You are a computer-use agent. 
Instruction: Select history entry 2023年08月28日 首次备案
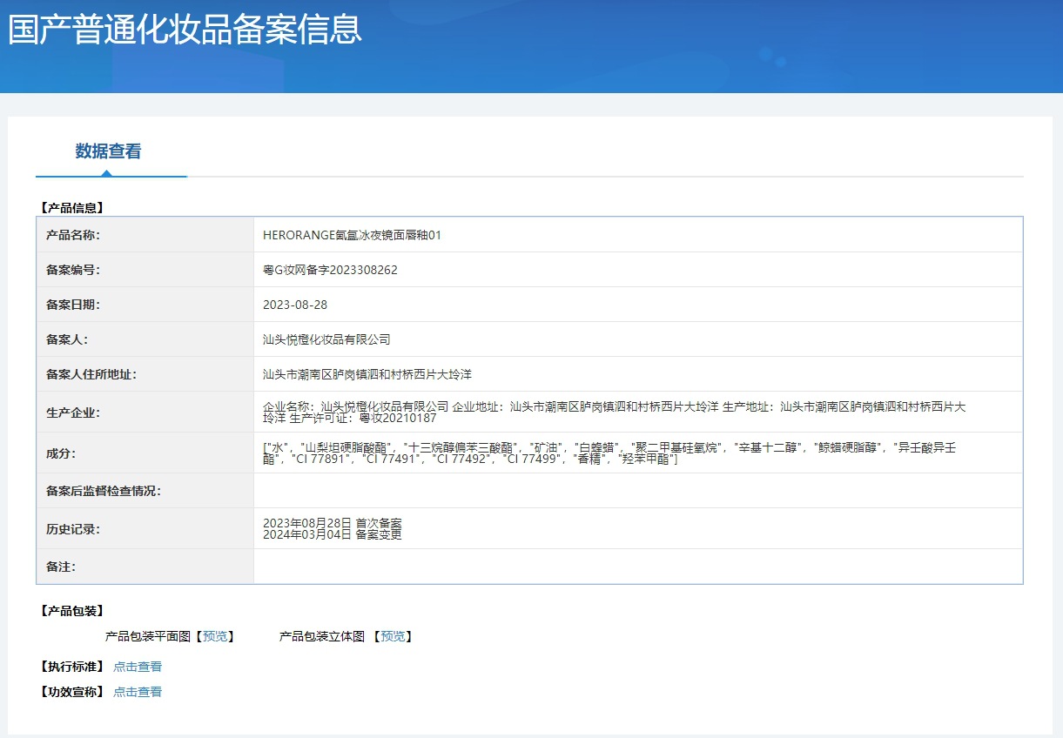point(333,523)
